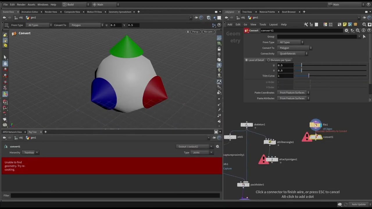Click the Build desktop selector
Screen dimensions: 372x209
[x=76, y=5]
